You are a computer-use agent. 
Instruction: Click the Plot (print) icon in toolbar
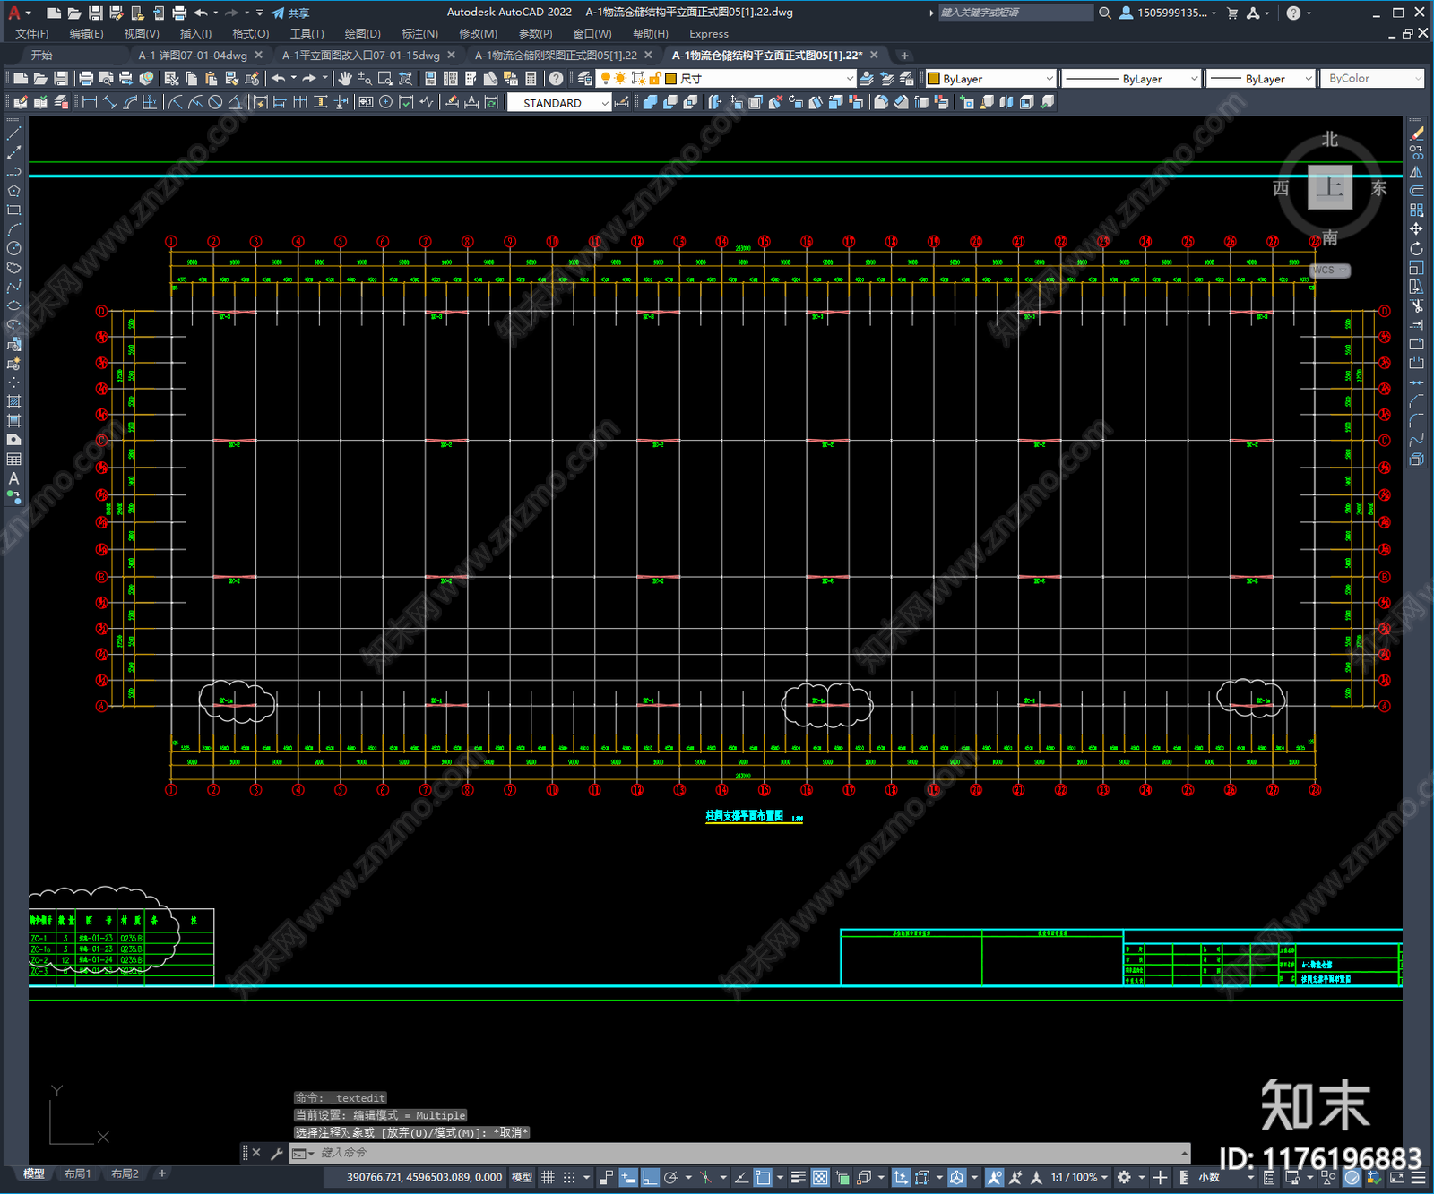coord(86,79)
